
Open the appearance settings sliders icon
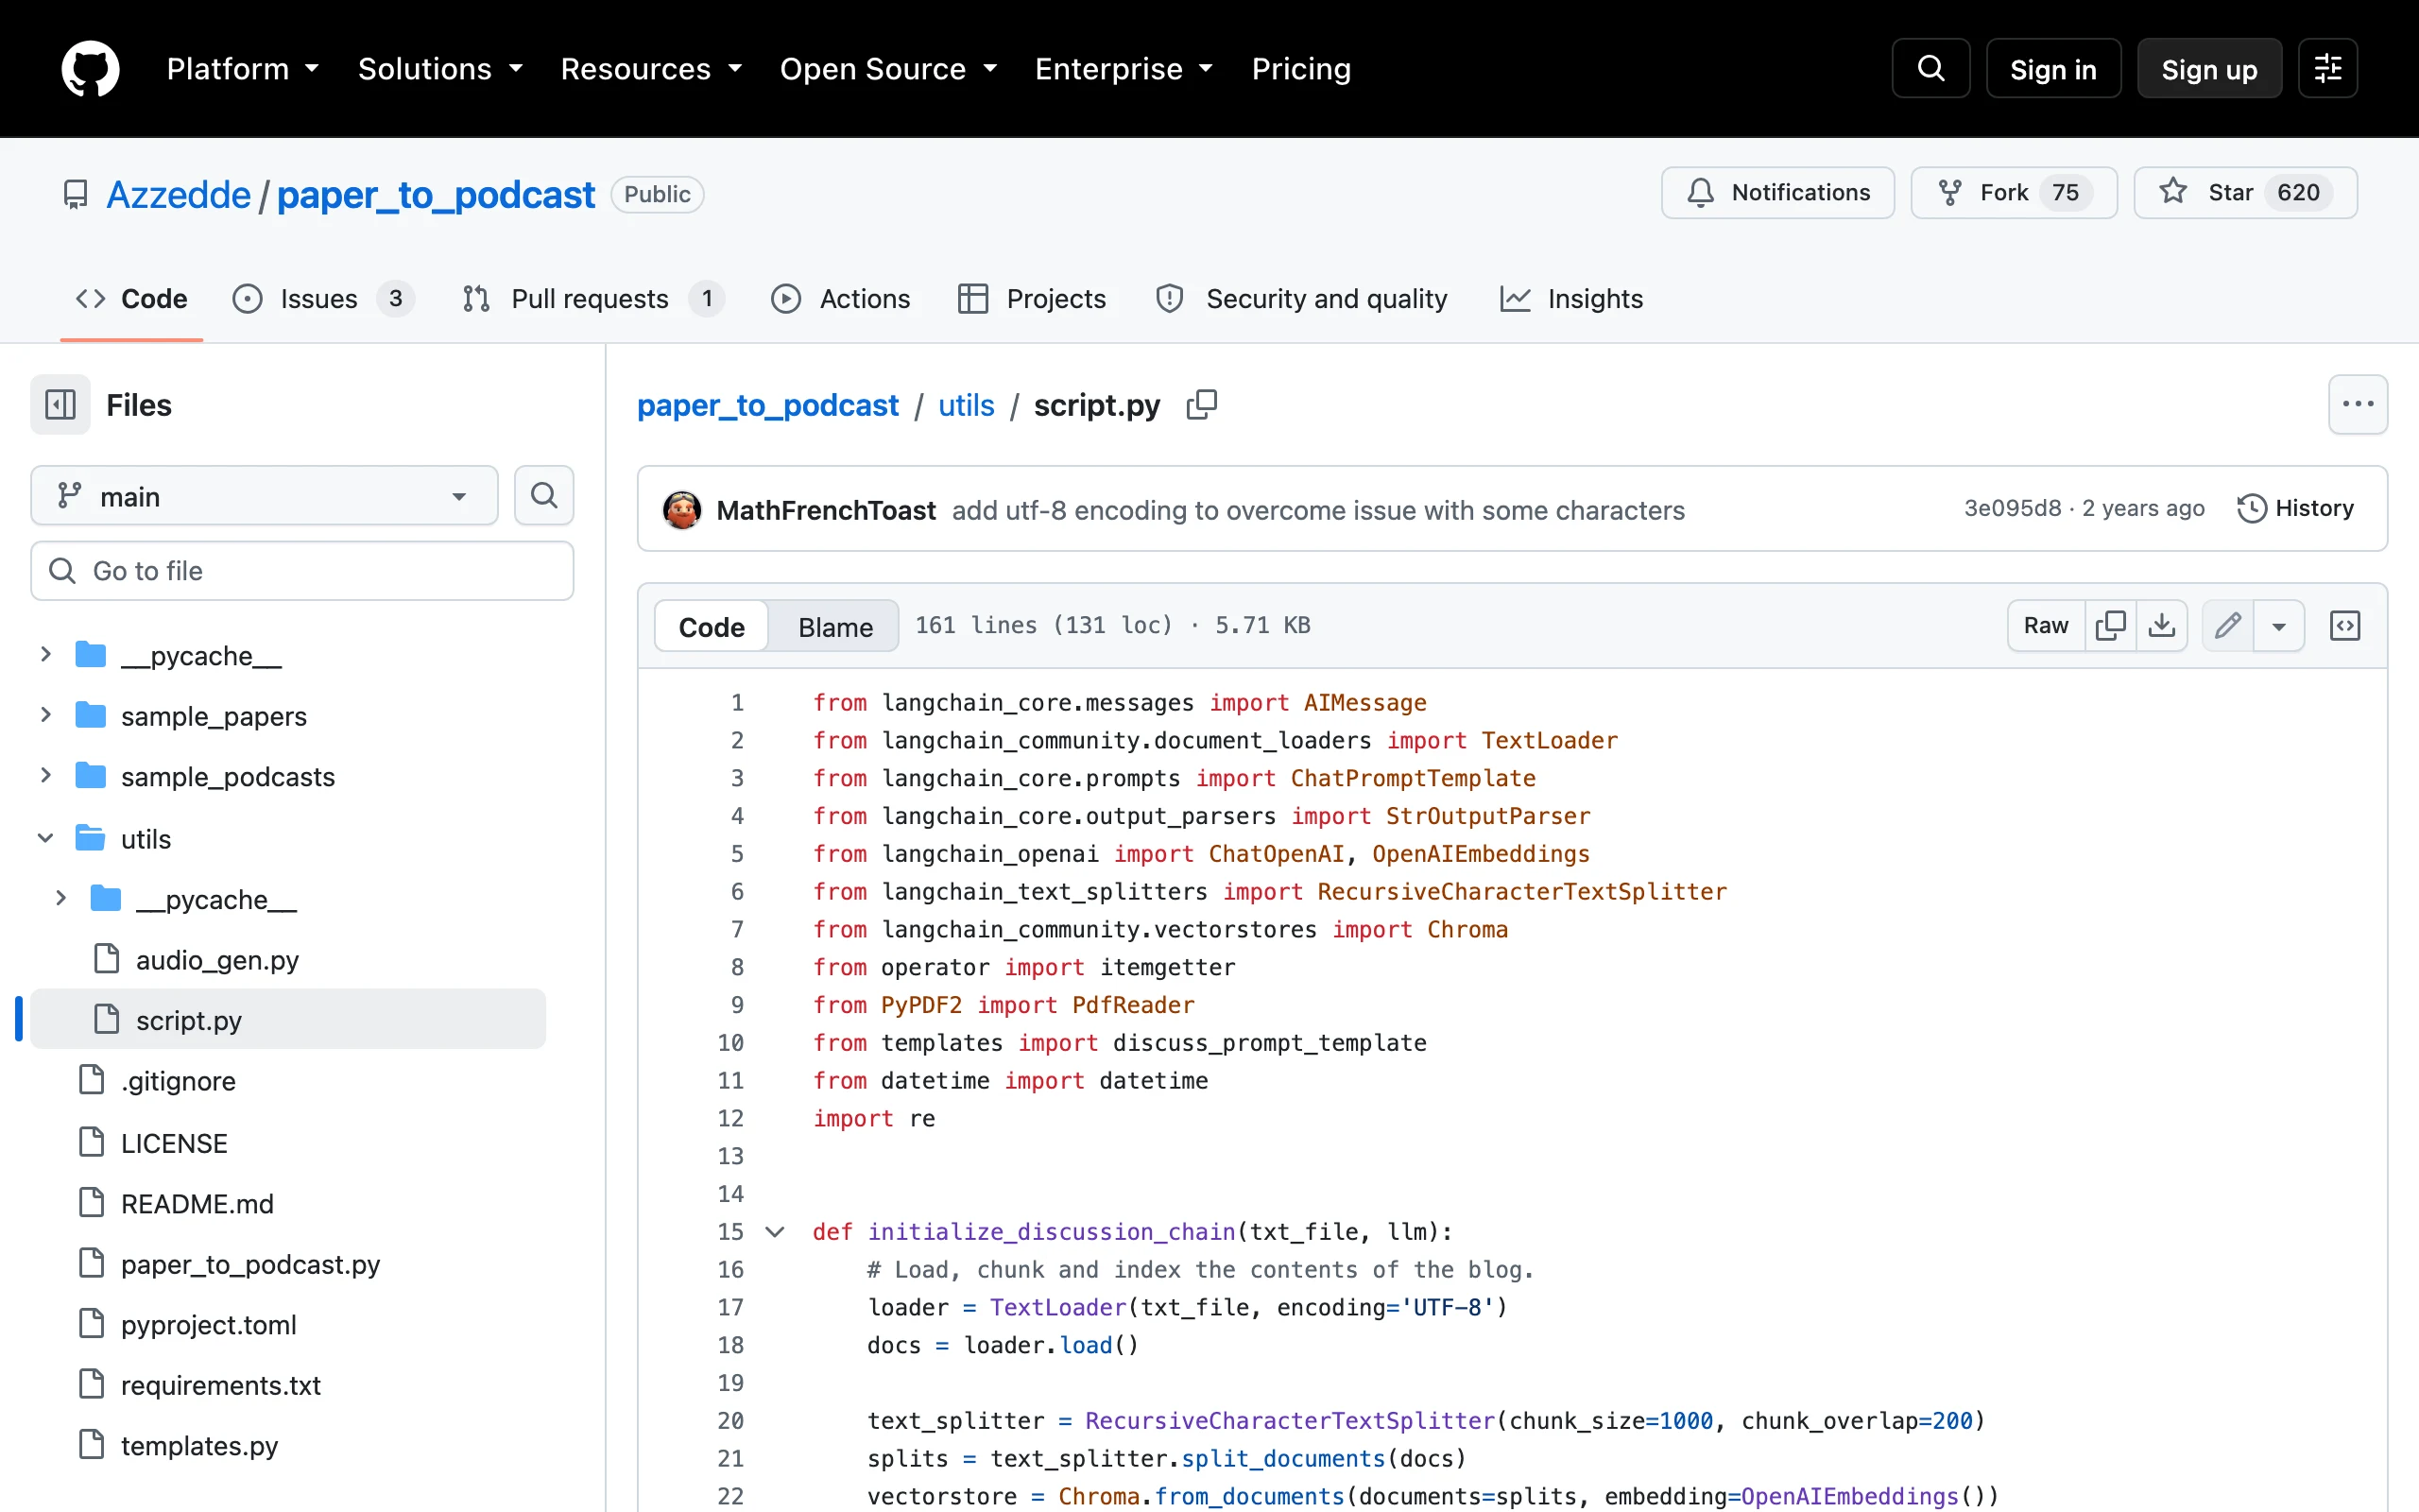click(2327, 69)
